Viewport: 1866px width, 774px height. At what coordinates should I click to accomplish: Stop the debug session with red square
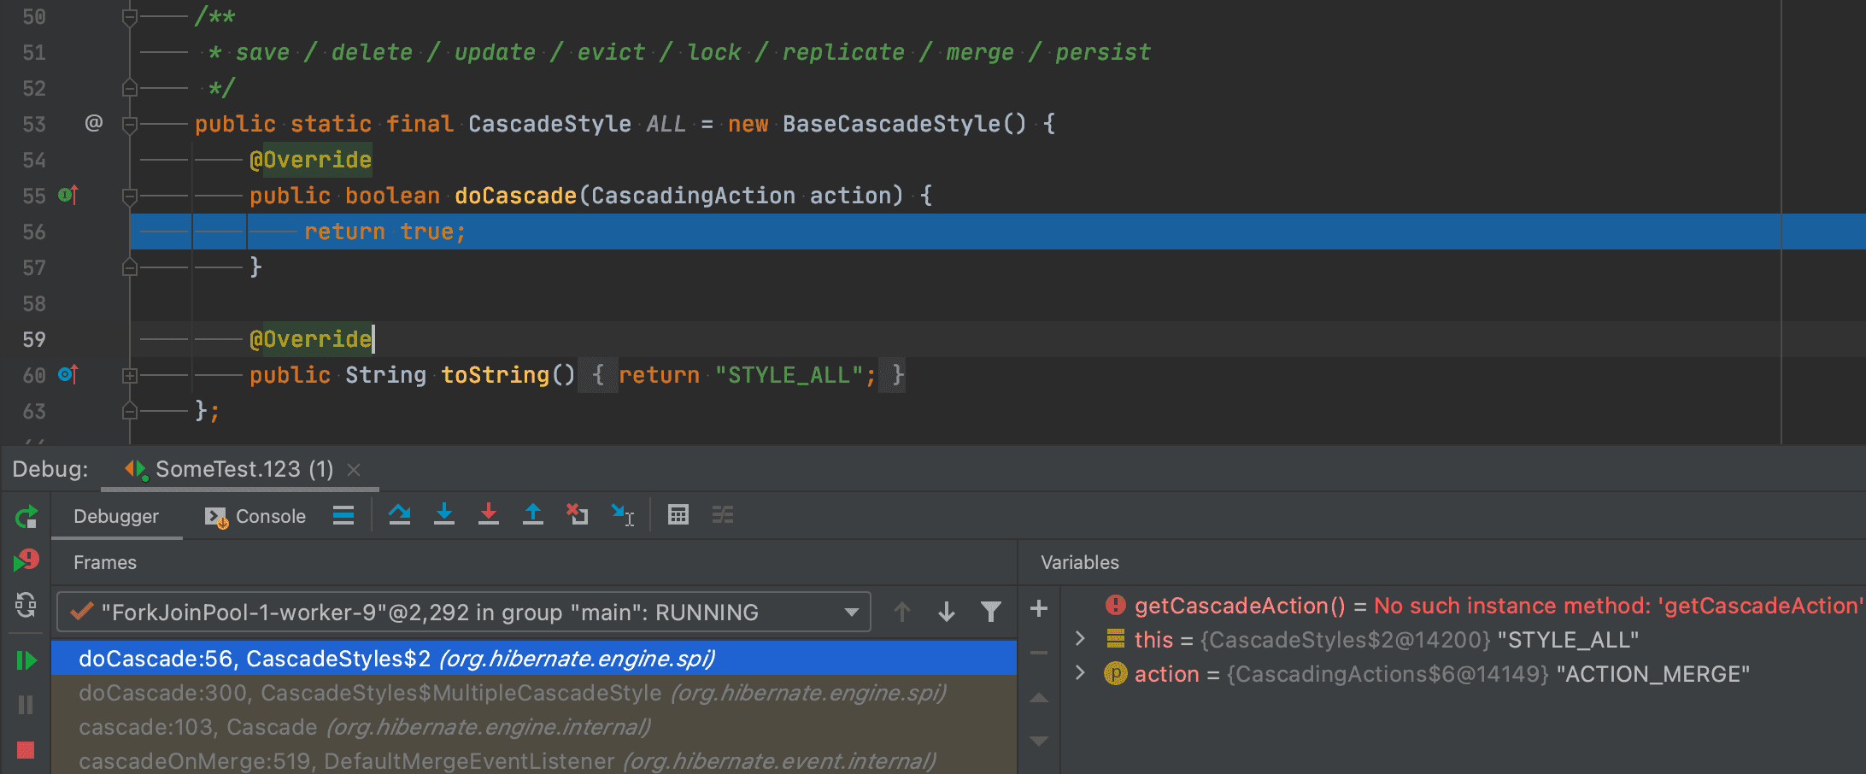tap(26, 750)
